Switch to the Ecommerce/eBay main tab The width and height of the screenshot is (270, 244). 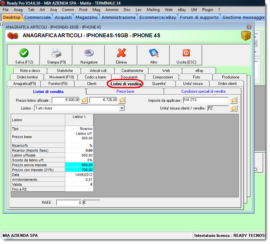(x=158, y=17)
